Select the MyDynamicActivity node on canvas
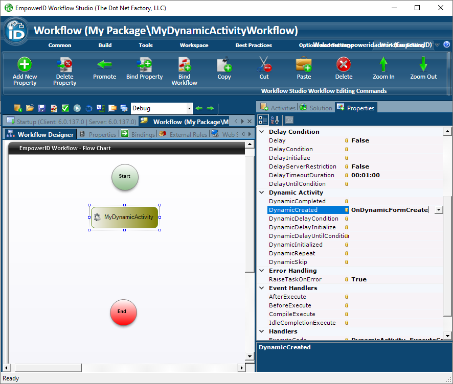The width and height of the screenshot is (453, 384). 125,217
